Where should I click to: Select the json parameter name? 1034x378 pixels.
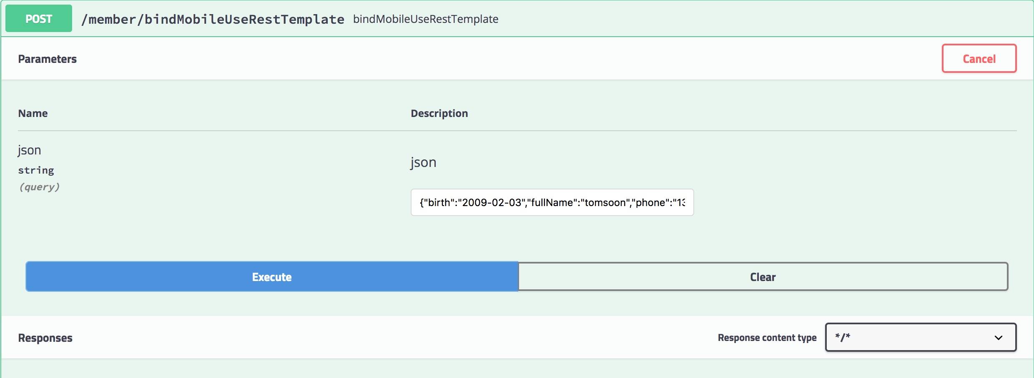point(30,150)
